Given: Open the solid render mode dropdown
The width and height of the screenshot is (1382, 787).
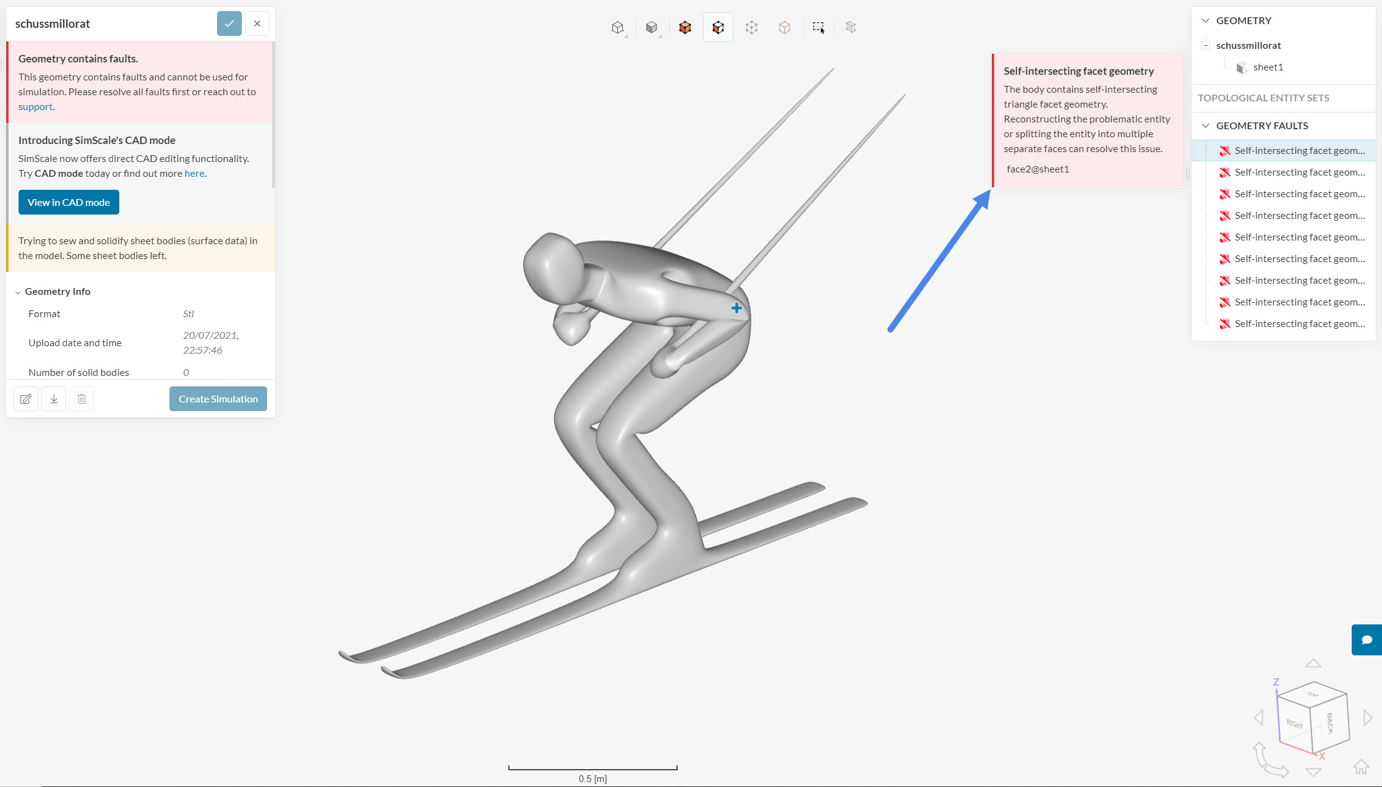Looking at the screenshot, I should click(x=652, y=27).
